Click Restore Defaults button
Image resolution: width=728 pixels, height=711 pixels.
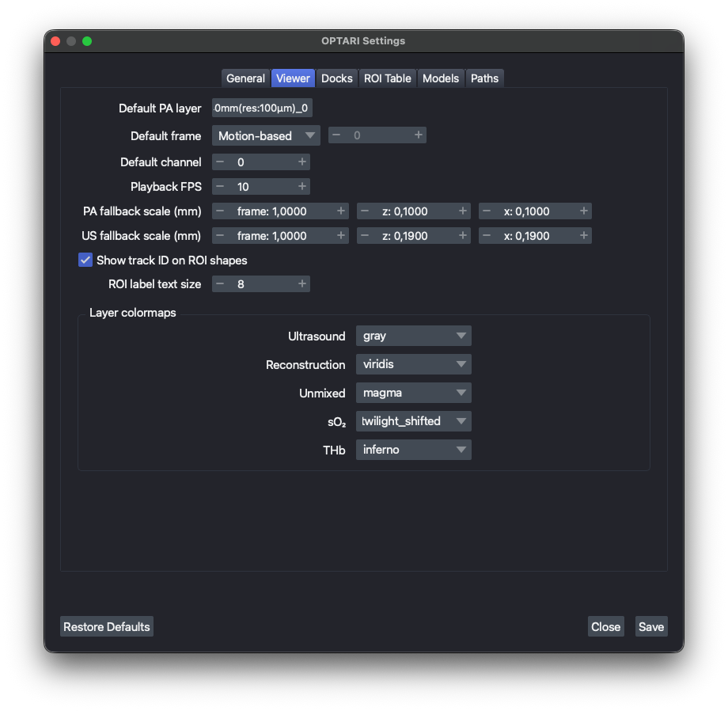(x=107, y=627)
